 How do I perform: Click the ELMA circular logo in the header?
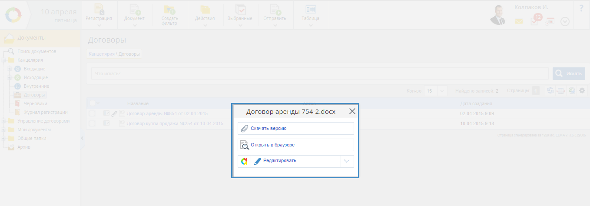click(13, 15)
